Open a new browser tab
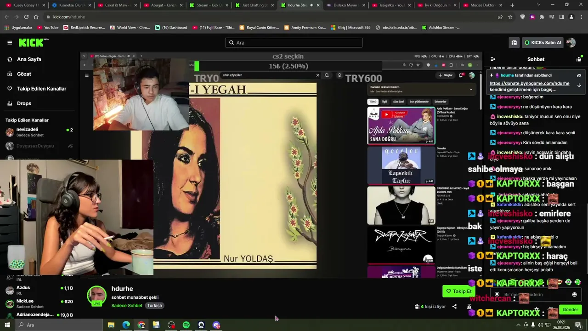 [512, 5]
